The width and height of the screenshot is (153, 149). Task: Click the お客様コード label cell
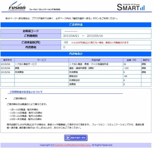31,31
